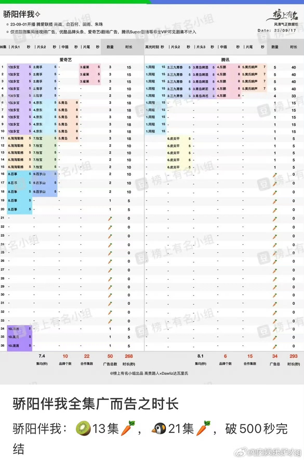304x460 pixels.
Task: Click the star symbol after title 骄阳伴我
Action: pos(38,14)
